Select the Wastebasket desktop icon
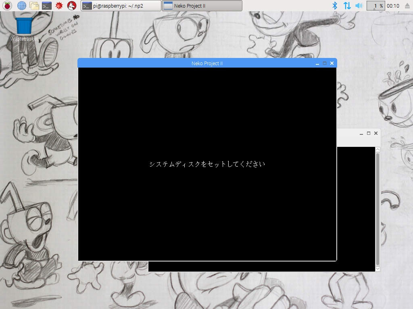The height and width of the screenshot is (309, 413). (x=24, y=29)
